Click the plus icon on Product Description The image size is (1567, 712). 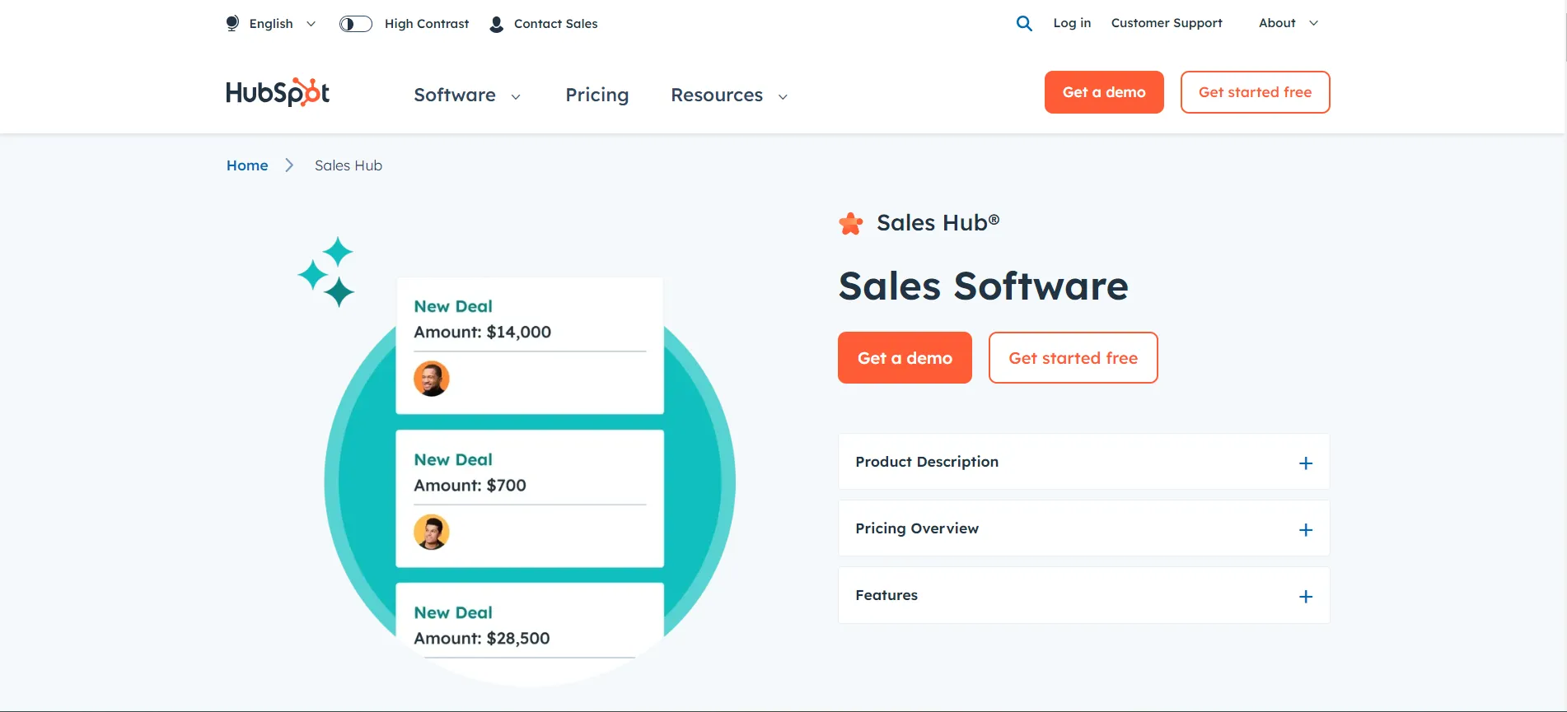1306,463
